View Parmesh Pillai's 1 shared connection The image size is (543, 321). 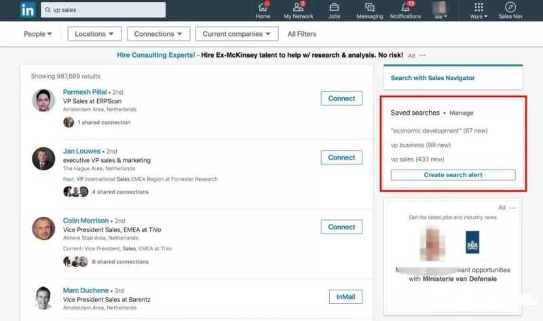click(105, 122)
